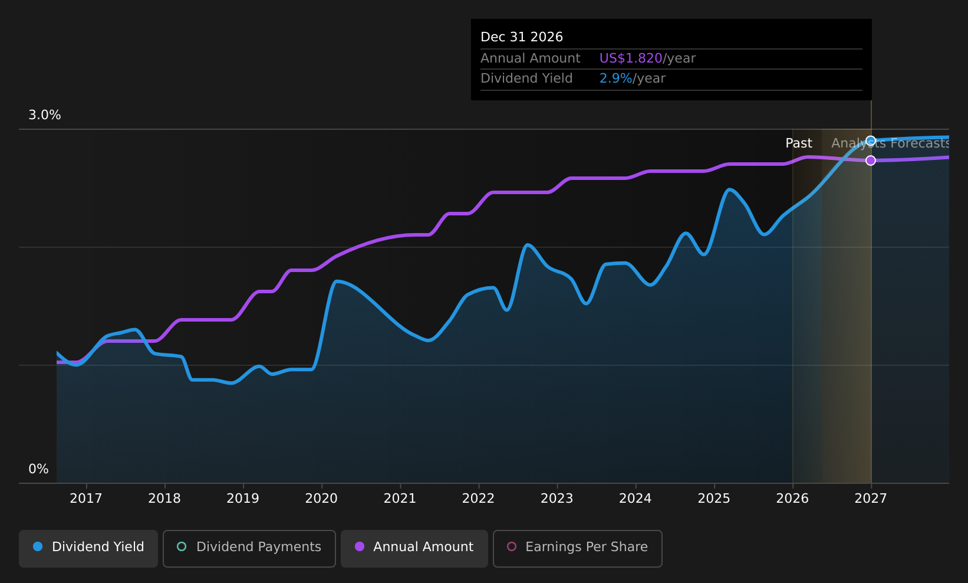Click the 2026 x-axis label

coord(792,499)
